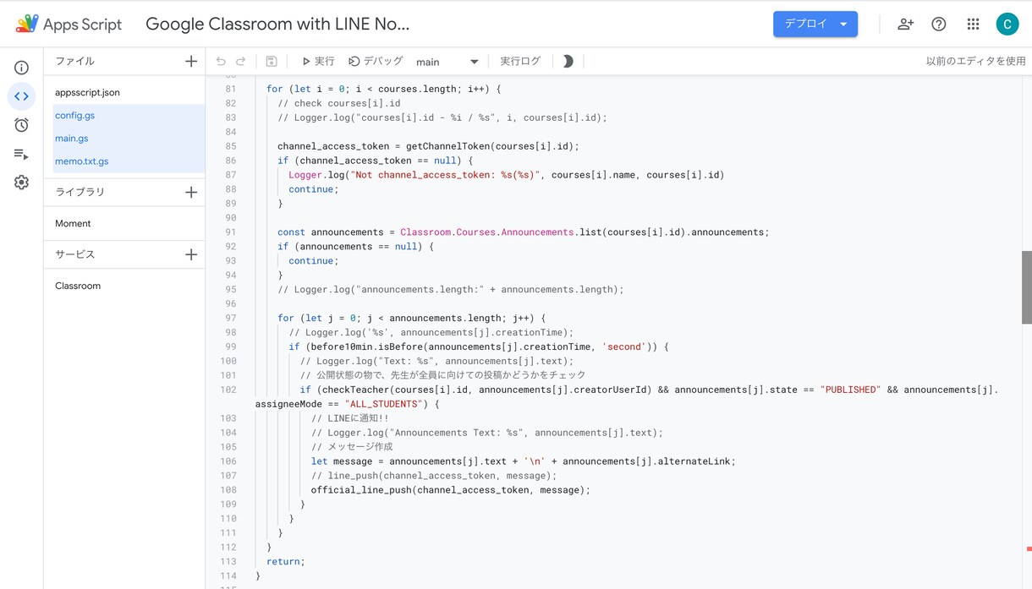Image resolution: width=1032 pixels, height=589 pixels.
Task: Click "official_line_push" on line 108
Action: click(361, 490)
